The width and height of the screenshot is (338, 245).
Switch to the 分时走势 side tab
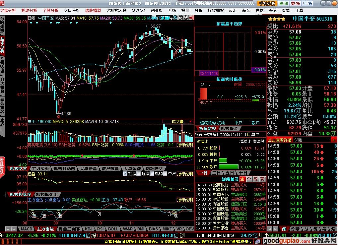[2, 25]
